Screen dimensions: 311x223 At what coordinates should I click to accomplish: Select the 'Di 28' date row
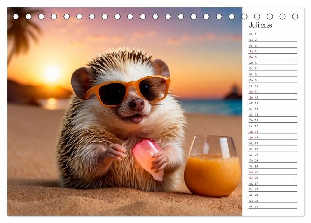pyautogui.click(x=273, y=189)
